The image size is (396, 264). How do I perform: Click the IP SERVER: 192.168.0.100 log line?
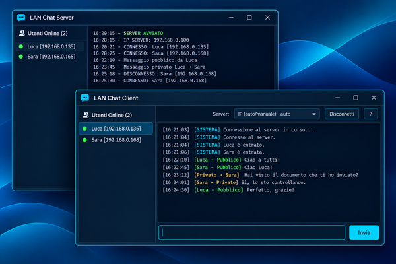[x=141, y=40]
